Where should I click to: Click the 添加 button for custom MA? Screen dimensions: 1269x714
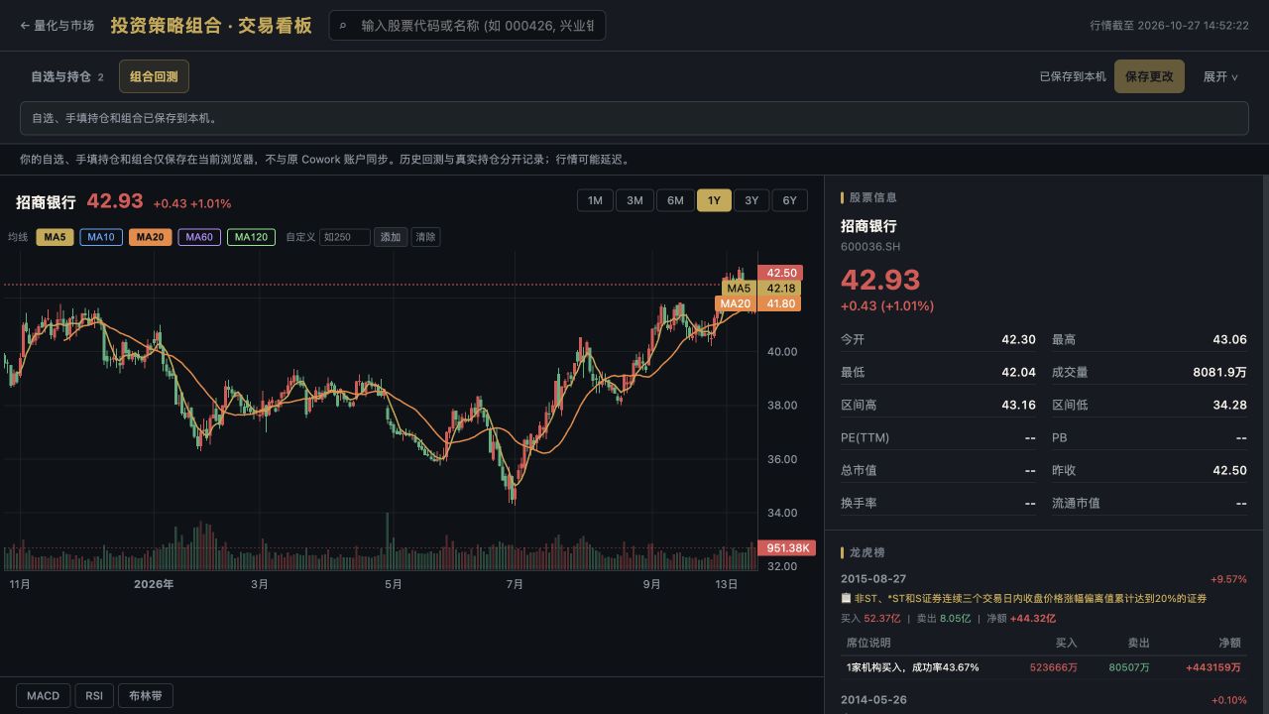click(x=391, y=237)
